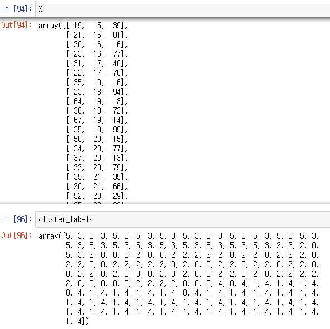Click the final labels line 1, 4])

[77, 321]
